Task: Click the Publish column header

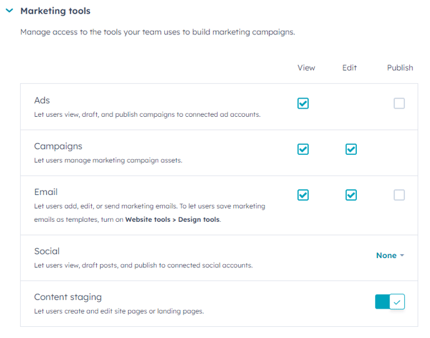Action: pyautogui.click(x=400, y=67)
